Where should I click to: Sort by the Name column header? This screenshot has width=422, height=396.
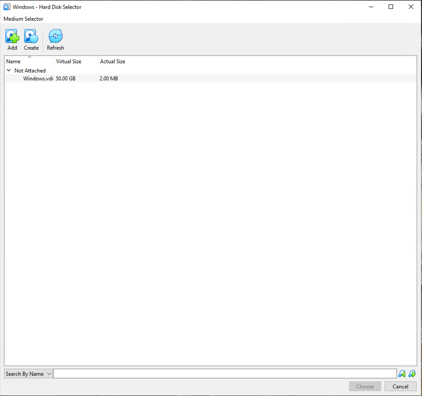(x=29, y=61)
